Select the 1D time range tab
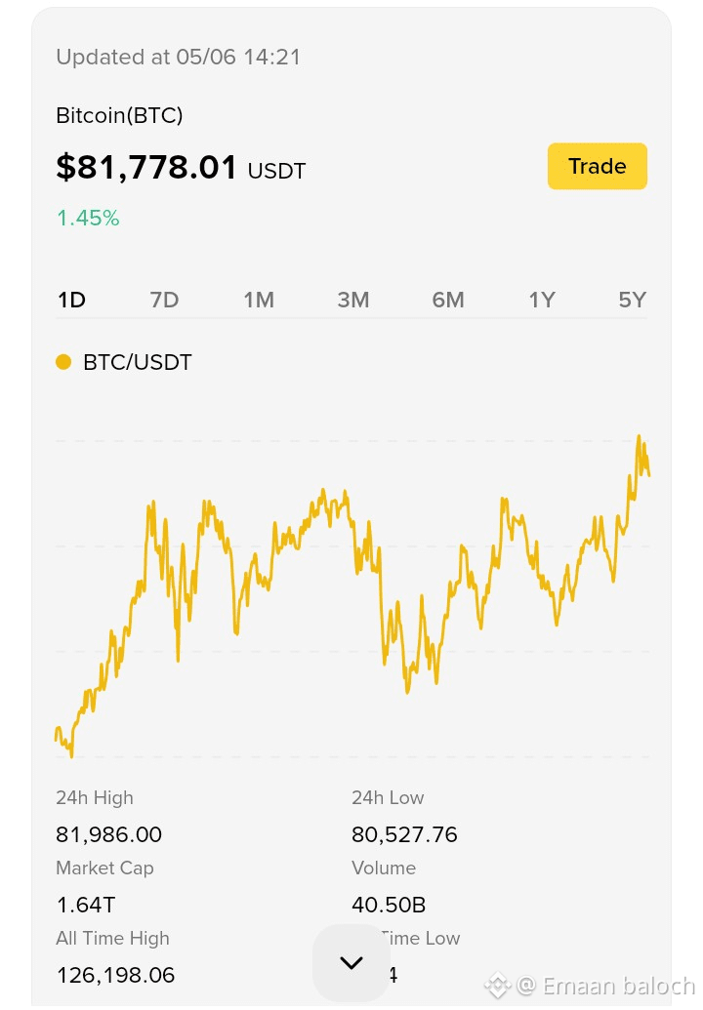 (71, 301)
